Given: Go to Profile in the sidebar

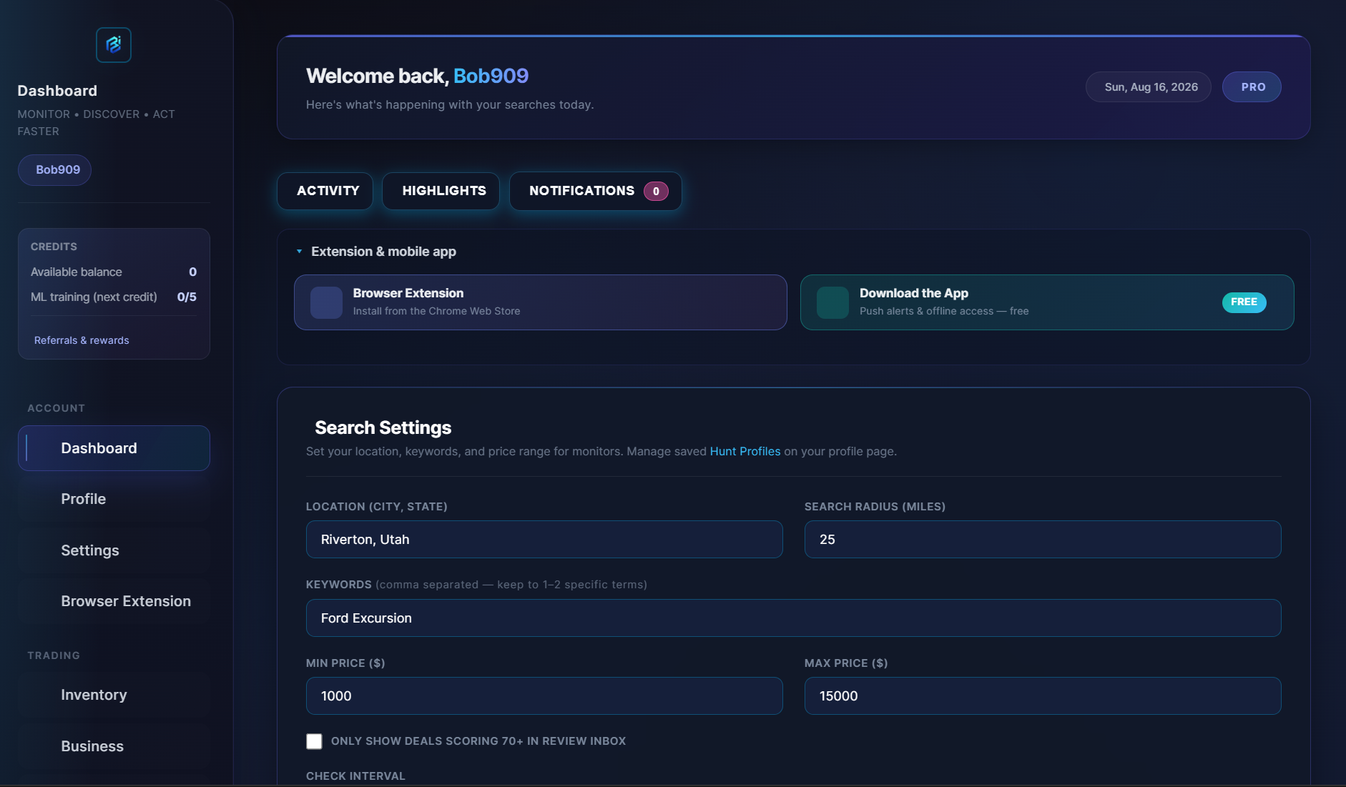Looking at the screenshot, I should [114, 499].
